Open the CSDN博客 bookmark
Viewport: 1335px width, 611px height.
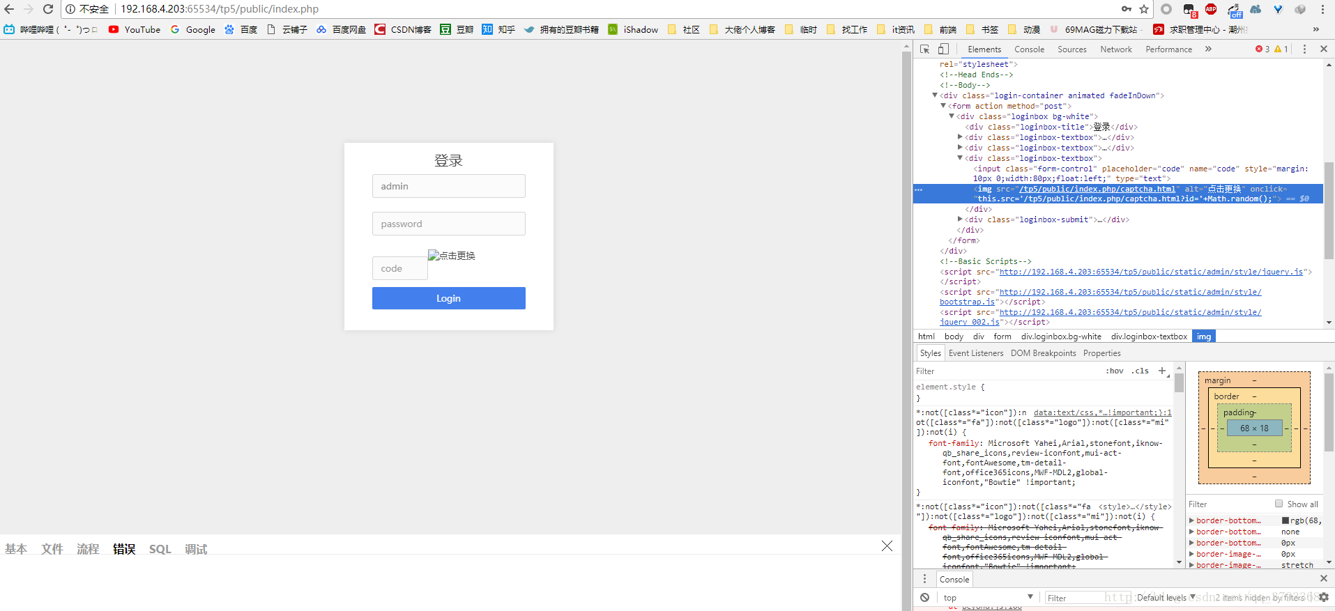pyautogui.click(x=403, y=29)
